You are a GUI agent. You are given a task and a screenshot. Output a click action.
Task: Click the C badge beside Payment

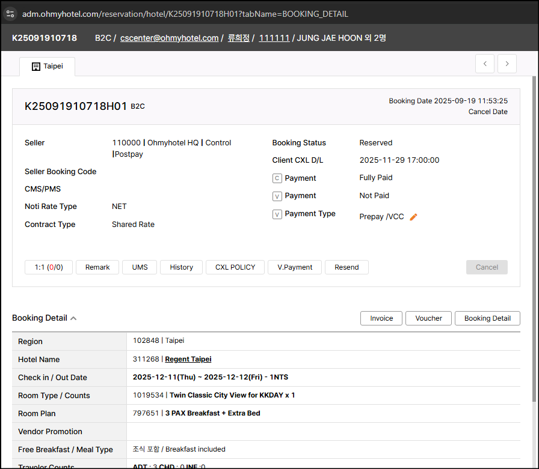pos(277,178)
